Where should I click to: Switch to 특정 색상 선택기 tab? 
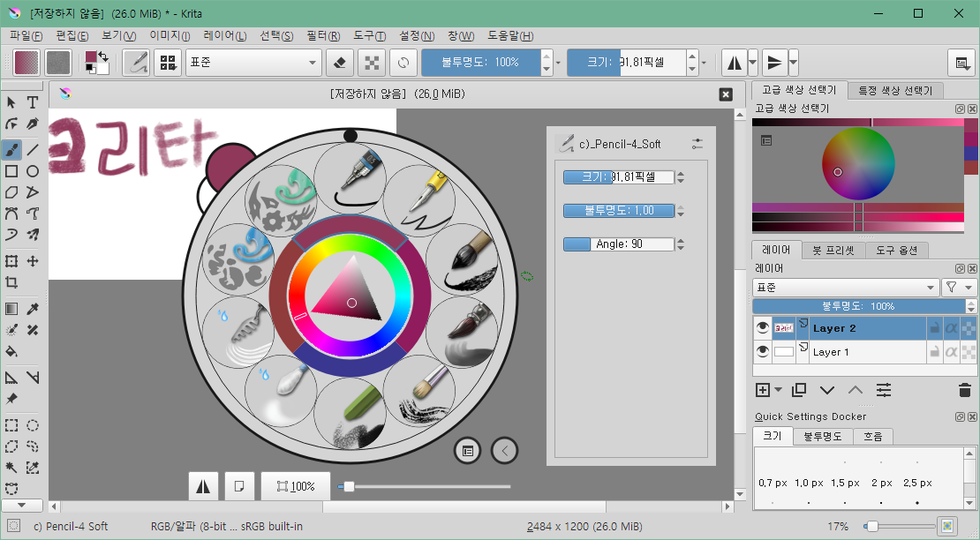click(x=895, y=91)
